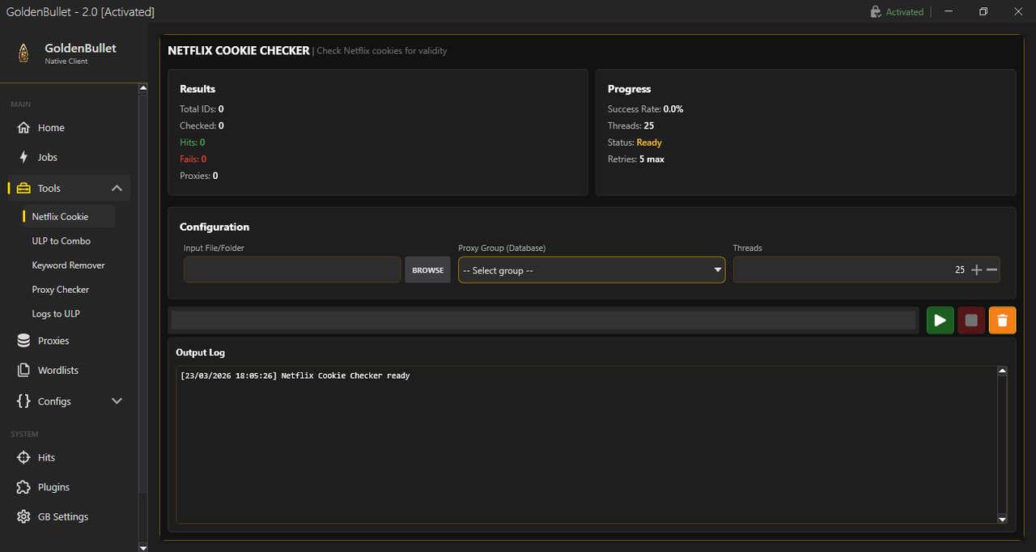This screenshot has height=552, width=1036.
Task: Collapse the Tools menu chevron
Action: (x=117, y=188)
